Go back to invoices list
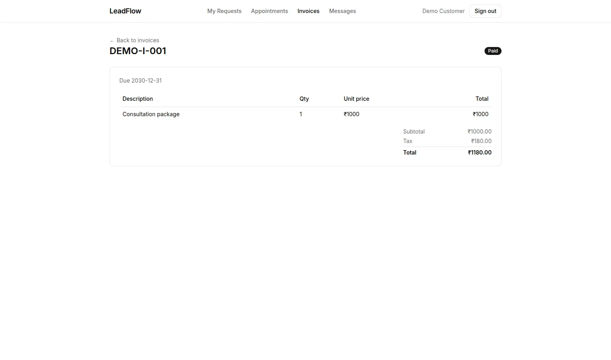The height and width of the screenshot is (360, 611). 134,40
